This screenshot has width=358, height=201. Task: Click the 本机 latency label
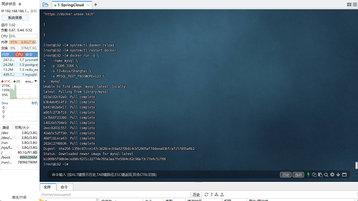coord(34,103)
